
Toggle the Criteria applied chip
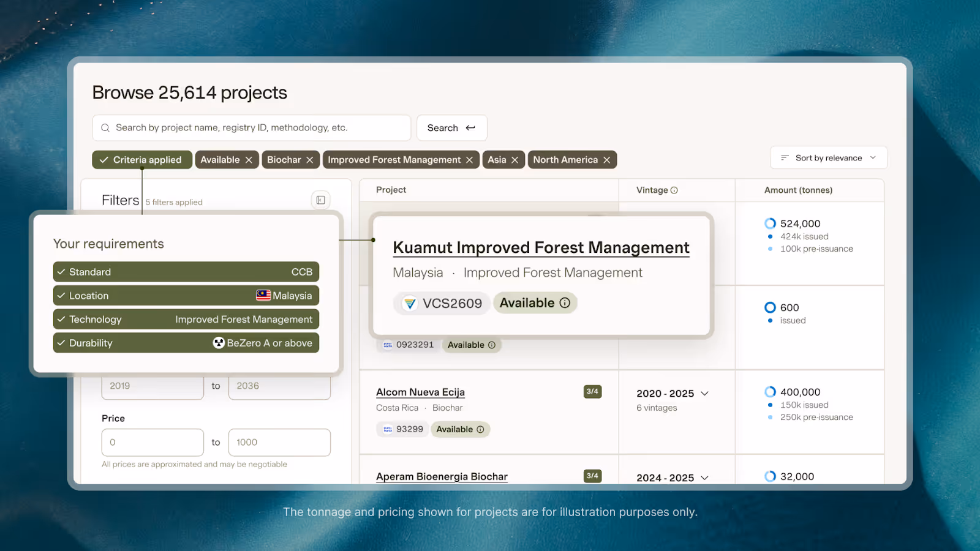[142, 160]
